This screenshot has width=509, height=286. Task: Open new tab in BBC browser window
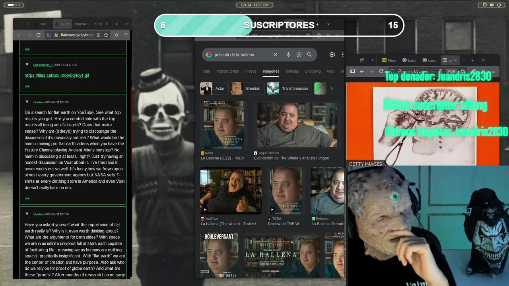473,60
